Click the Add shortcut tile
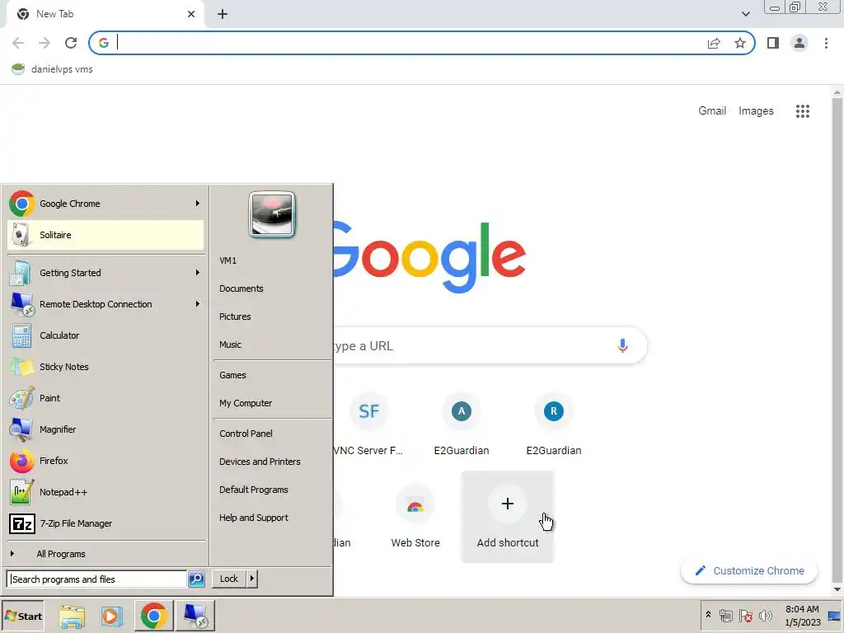The image size is (844, 633). (508, 517)
